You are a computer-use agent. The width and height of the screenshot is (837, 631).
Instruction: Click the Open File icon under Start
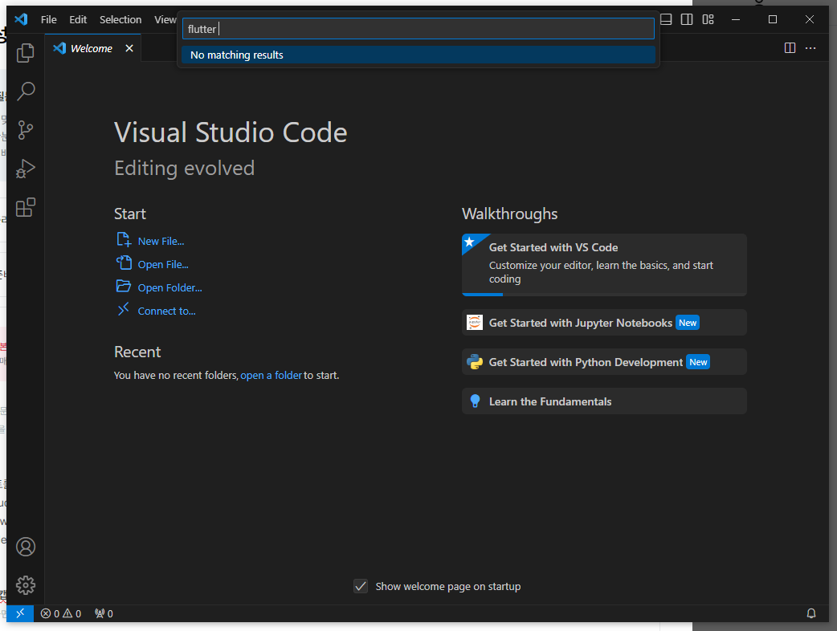(x=124, y=263)
